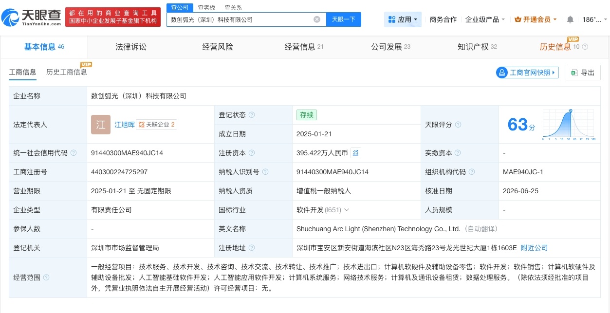Screen dimensions: 610x313
Task: Click the founding date 2025-01-21
Action: click(x=314, y=134)
